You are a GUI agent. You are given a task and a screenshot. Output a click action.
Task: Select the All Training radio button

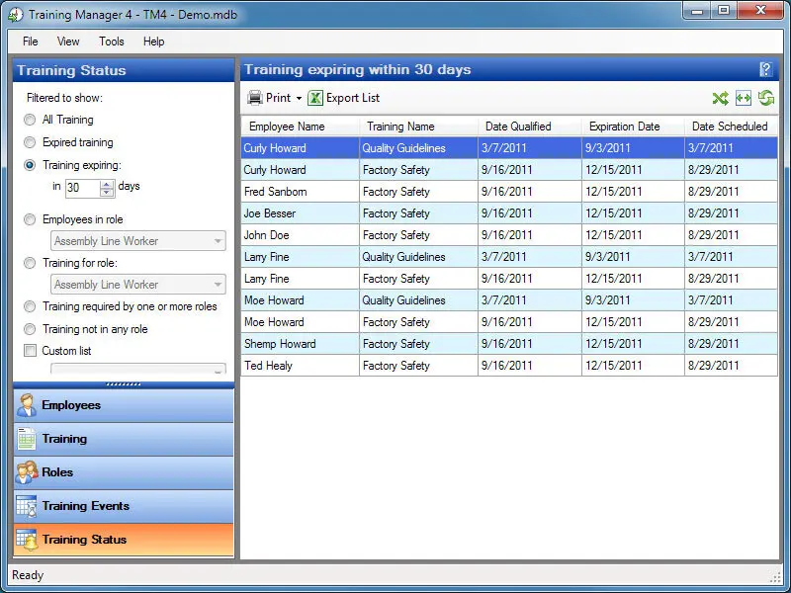click(x=30, y=120)
